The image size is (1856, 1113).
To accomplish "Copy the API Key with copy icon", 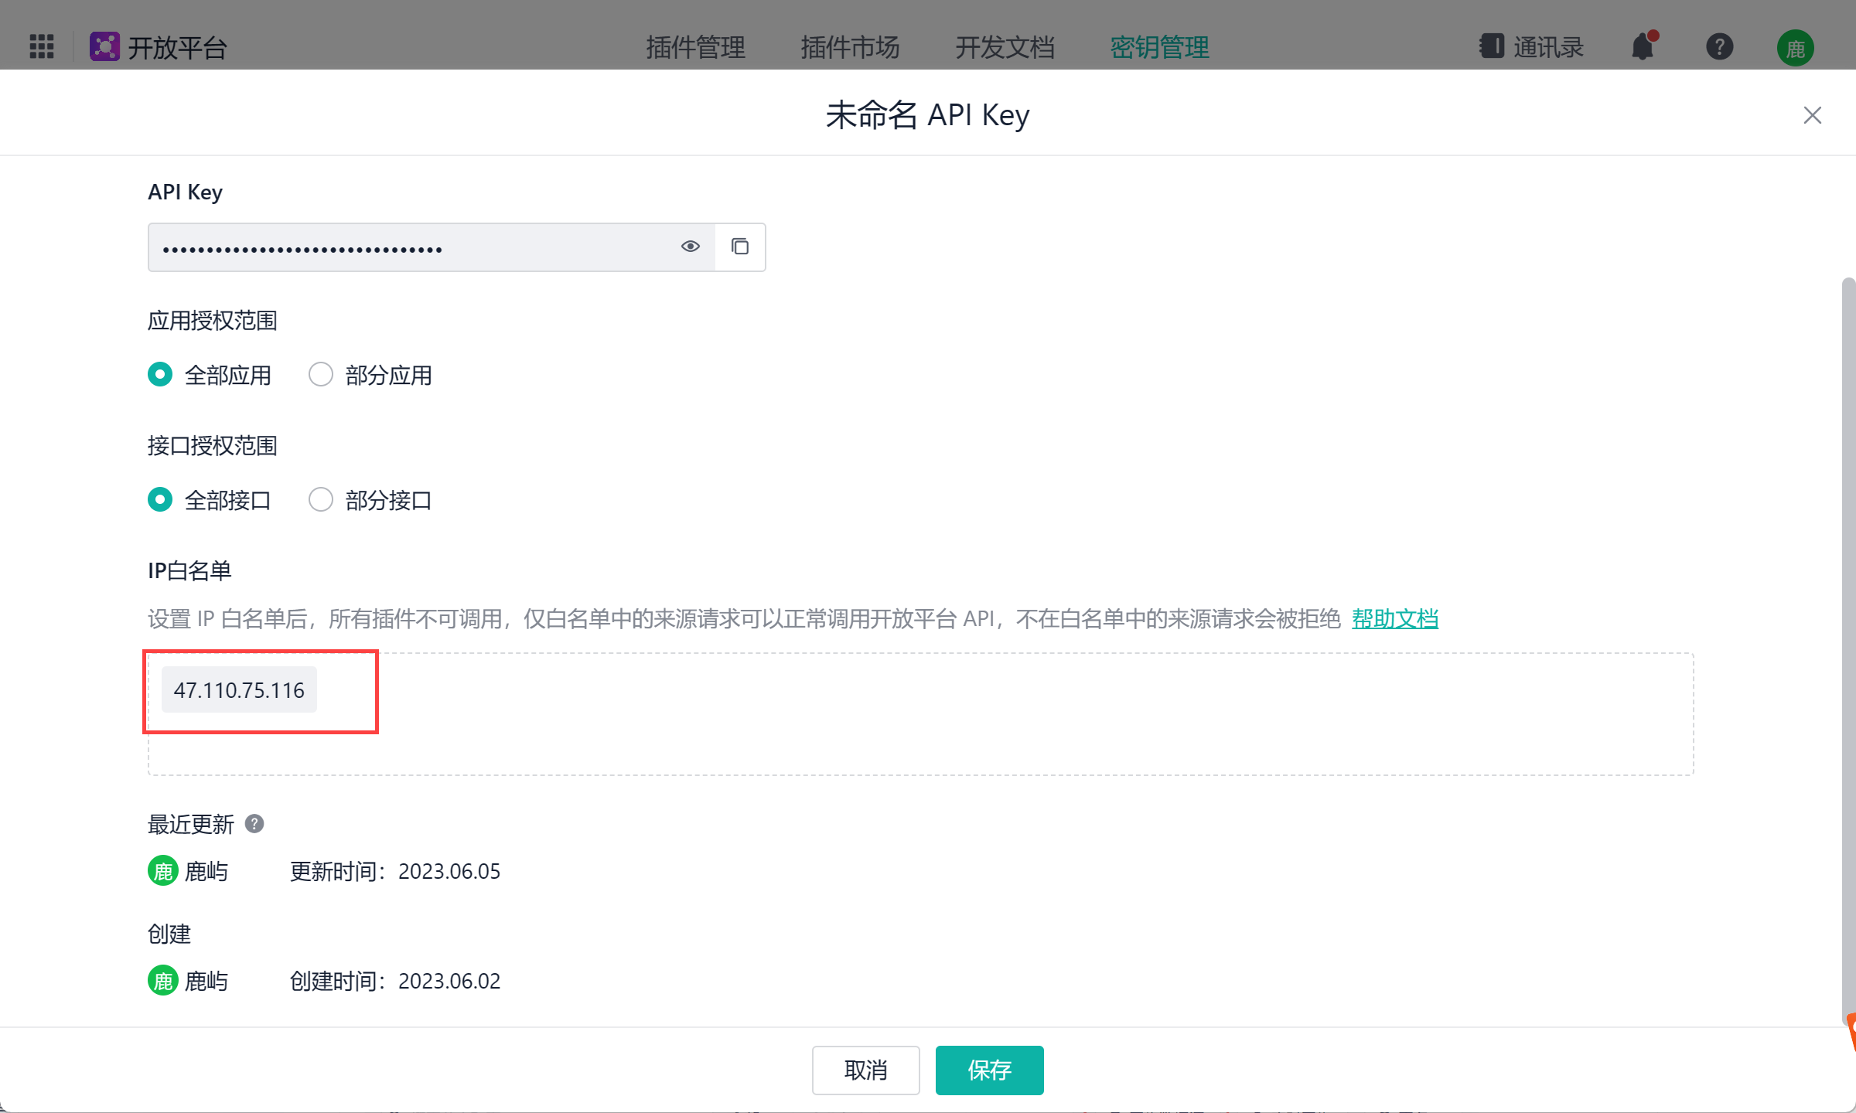I will coord(740,247).
